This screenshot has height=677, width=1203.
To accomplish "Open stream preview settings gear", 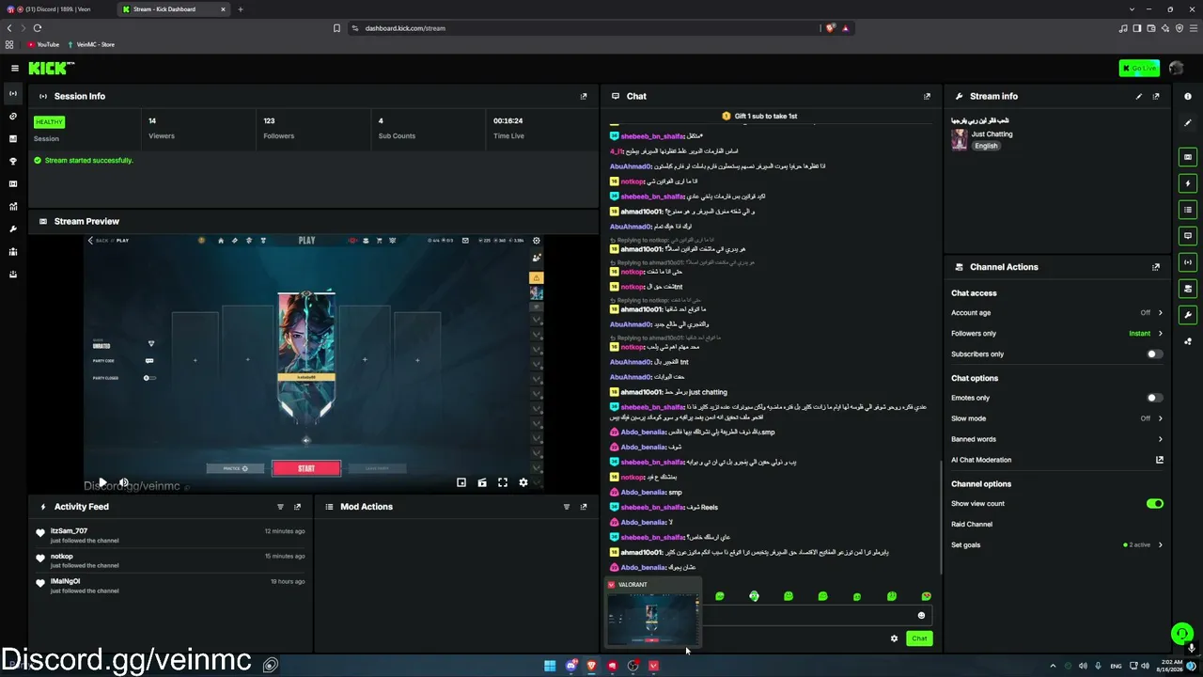I will [523, 482].
